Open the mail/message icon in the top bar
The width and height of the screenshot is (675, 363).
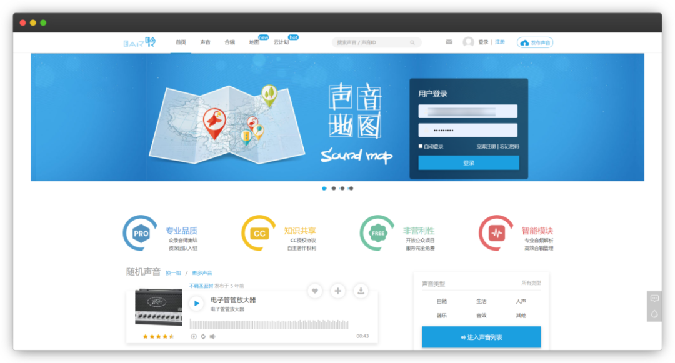click(x=449, y=42)
